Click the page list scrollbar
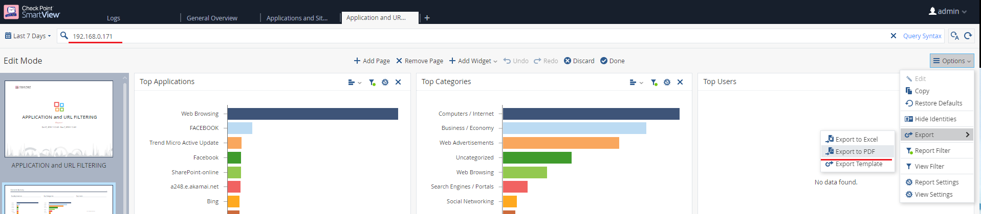The width and height of the screenshot is (981, 214). pyautogui.click(x=125, y=148)
